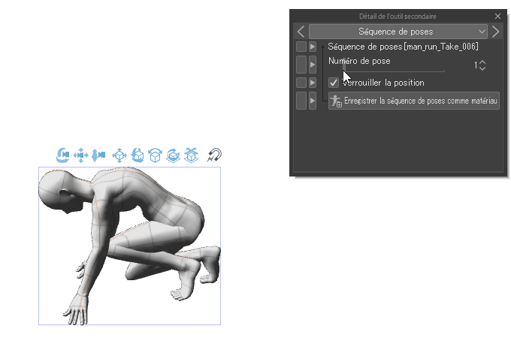Screen dimensions: 511x338
Task: Select the camera rotate icon above the 3D figure
Action: (62, 155)
